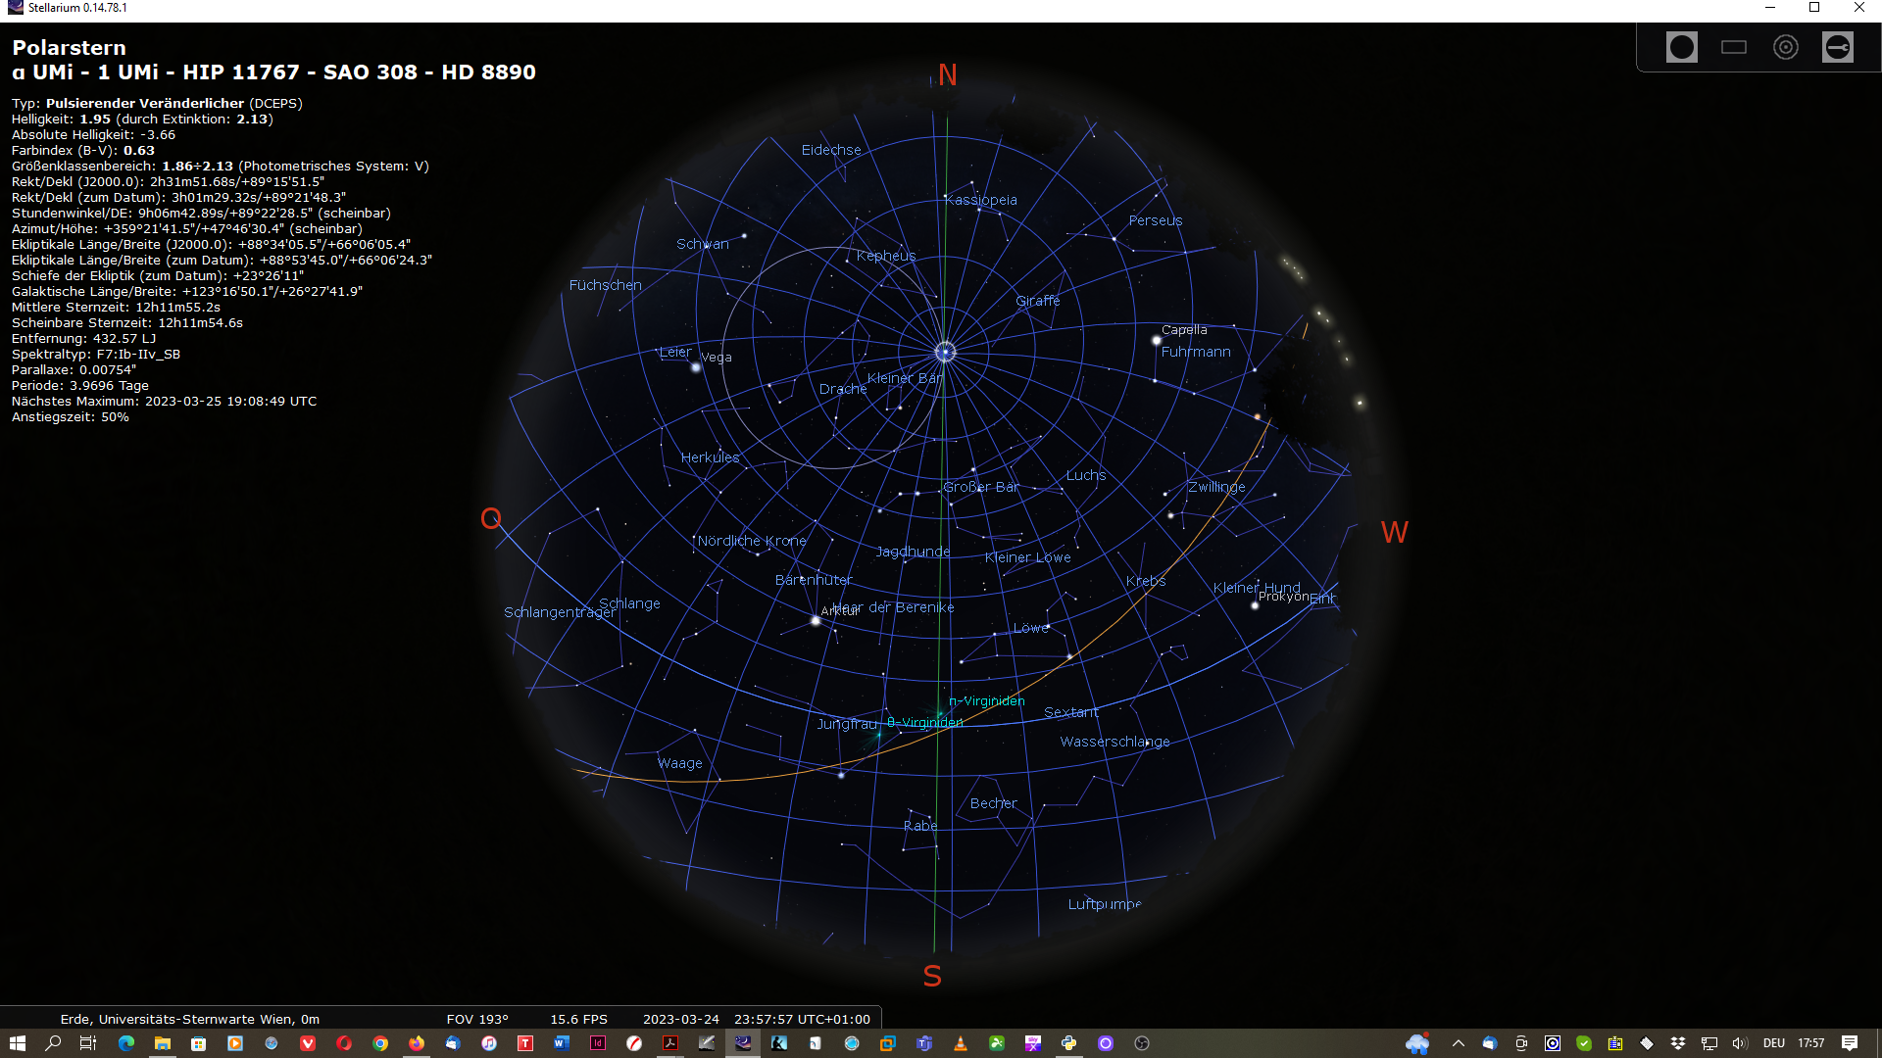Enable the Telrad sight circles

[x=1785, y=47]
